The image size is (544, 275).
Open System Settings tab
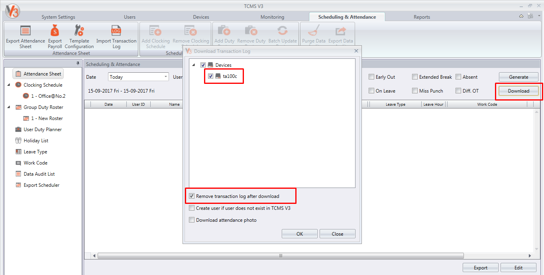58,17
